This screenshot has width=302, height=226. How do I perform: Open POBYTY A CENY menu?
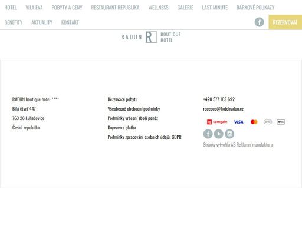coord(67,8)
